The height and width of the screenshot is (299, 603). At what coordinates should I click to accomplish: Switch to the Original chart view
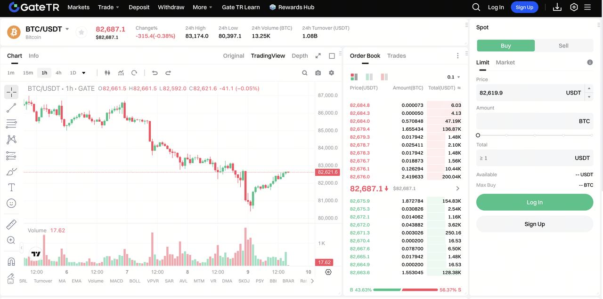click(234, 55)
